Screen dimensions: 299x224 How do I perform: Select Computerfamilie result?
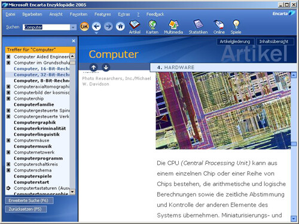pos(34,105)
